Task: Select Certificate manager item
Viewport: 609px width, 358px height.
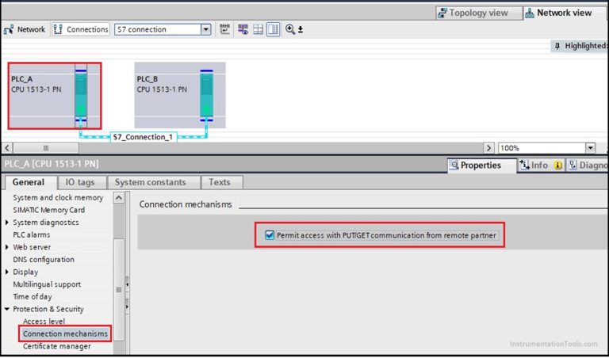Action: (x=57, y=346)
